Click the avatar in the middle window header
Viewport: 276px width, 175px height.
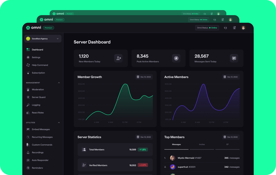[230, 20]
